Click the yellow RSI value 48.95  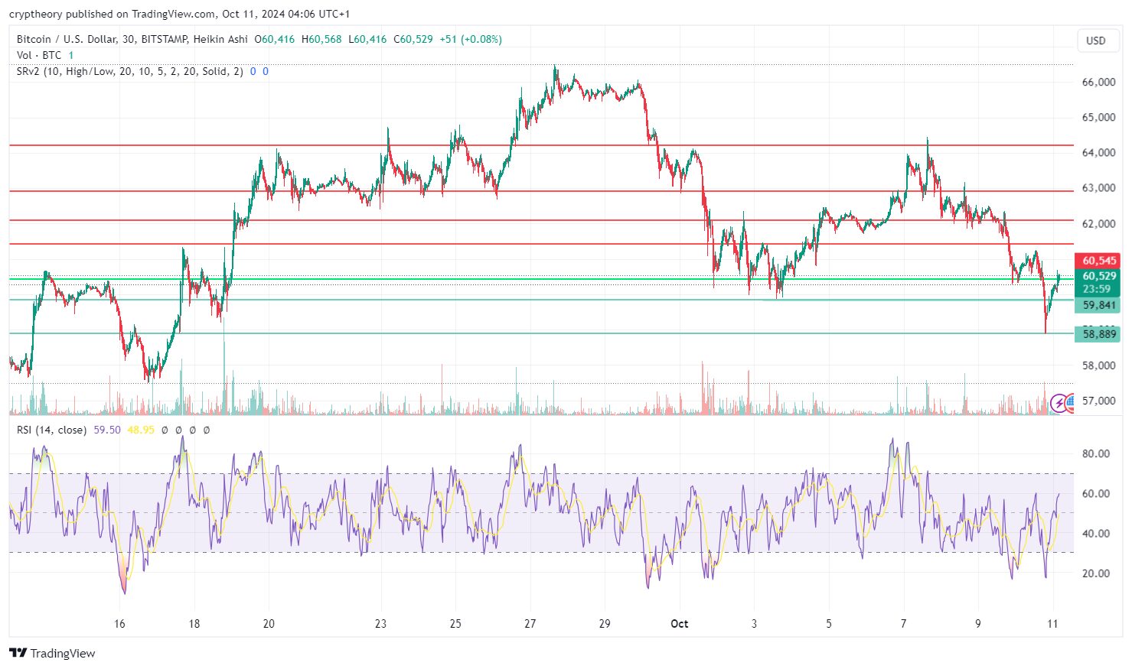(141, 430)
